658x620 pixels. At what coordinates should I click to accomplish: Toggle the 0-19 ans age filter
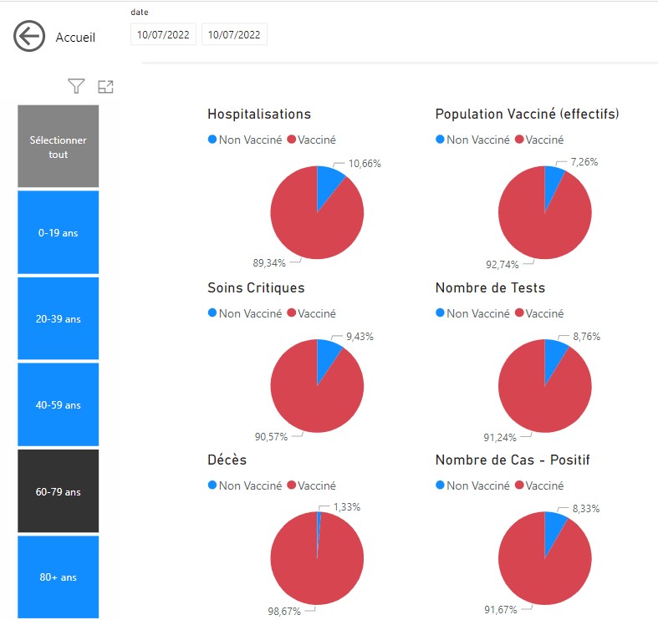59,233
